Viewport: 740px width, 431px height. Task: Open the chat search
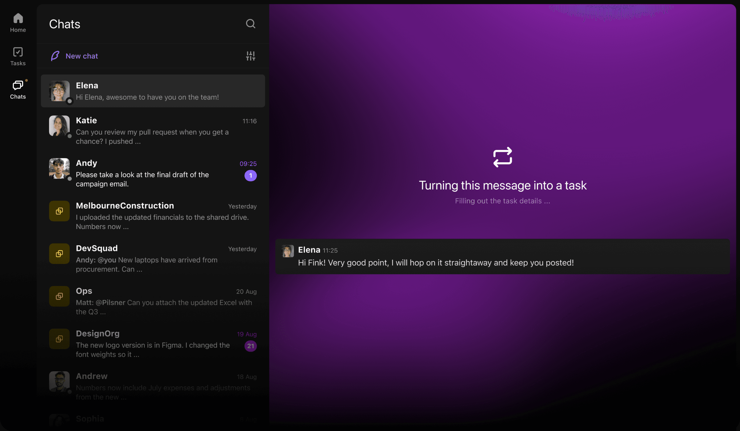pos(250,24)
